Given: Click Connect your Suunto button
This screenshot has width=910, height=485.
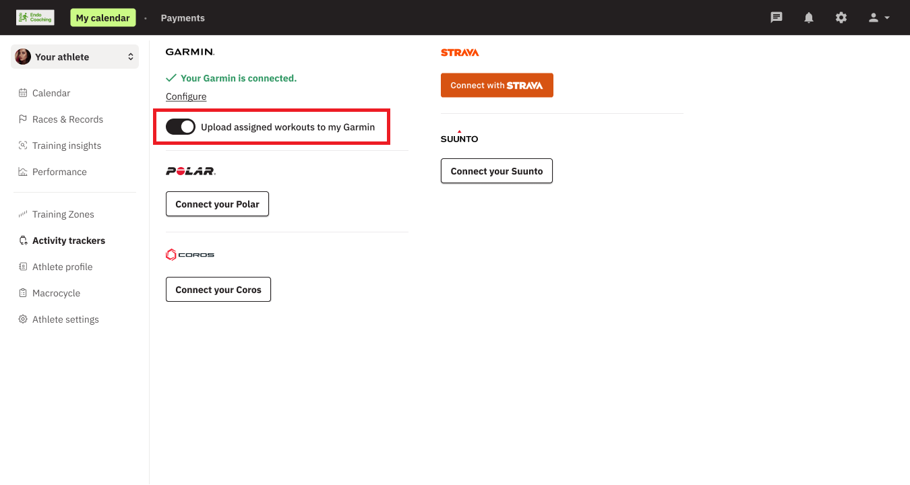Looking at the screenshot, I should (x=497, y=171).
